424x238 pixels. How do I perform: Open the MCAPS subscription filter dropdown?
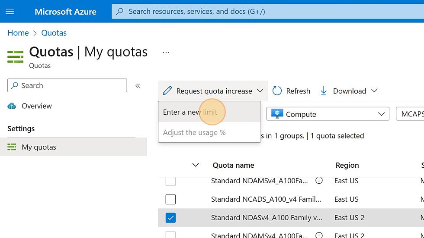pos(410,114)
